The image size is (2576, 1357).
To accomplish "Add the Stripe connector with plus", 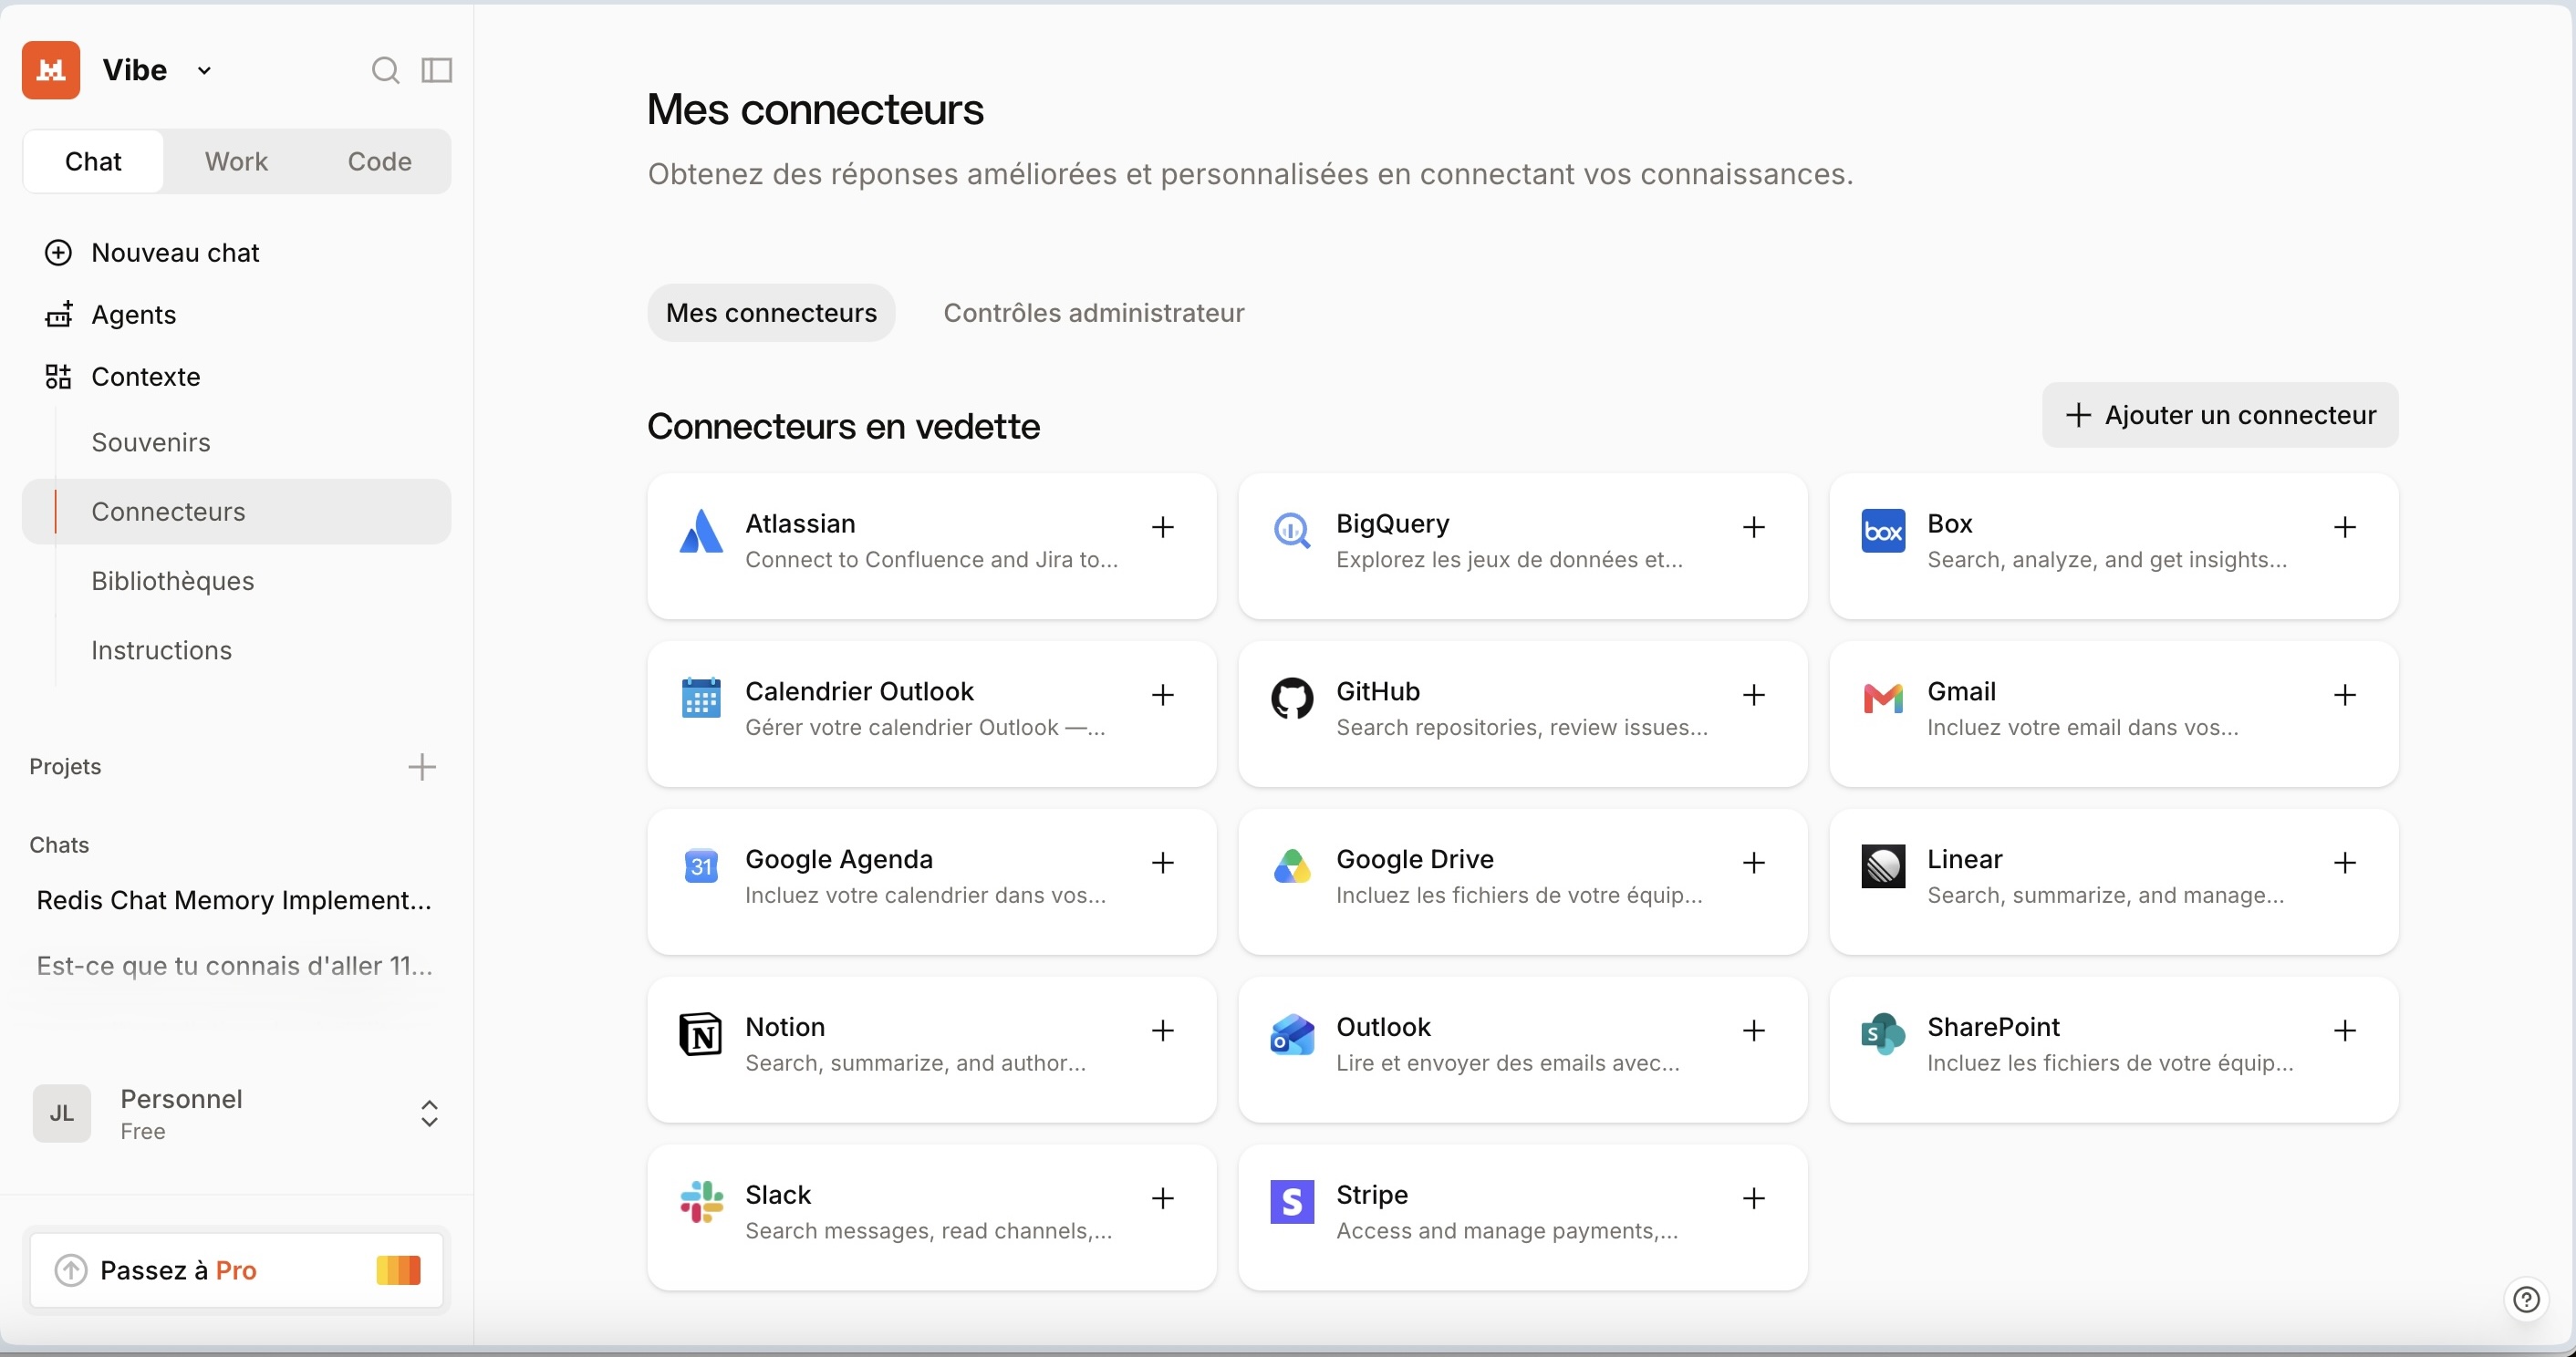I will 1753,1199.
